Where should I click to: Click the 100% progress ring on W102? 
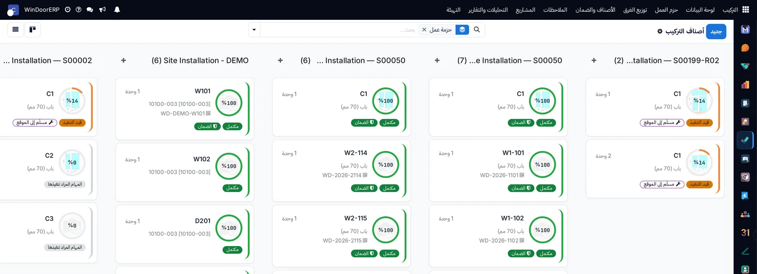coord(229,166)
